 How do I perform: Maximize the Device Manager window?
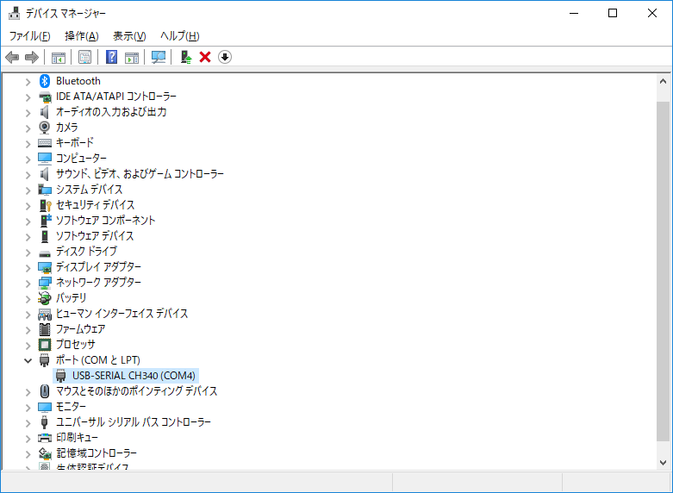click(x=613, y=13)
